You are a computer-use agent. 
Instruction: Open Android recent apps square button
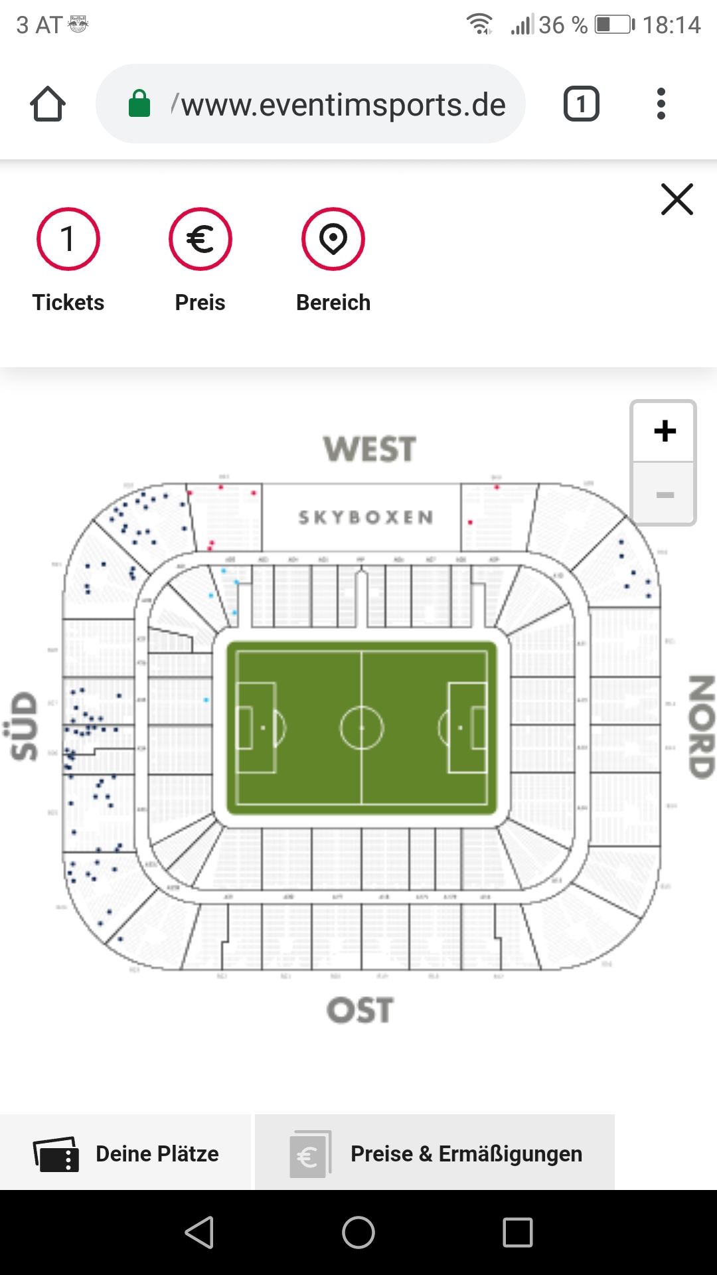518,1232
